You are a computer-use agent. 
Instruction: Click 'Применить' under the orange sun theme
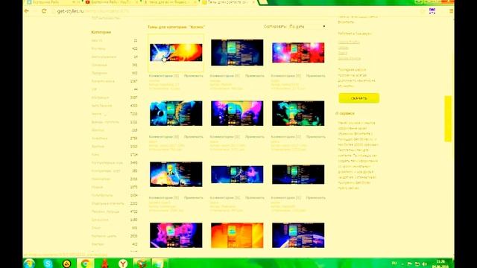point(194,76)
